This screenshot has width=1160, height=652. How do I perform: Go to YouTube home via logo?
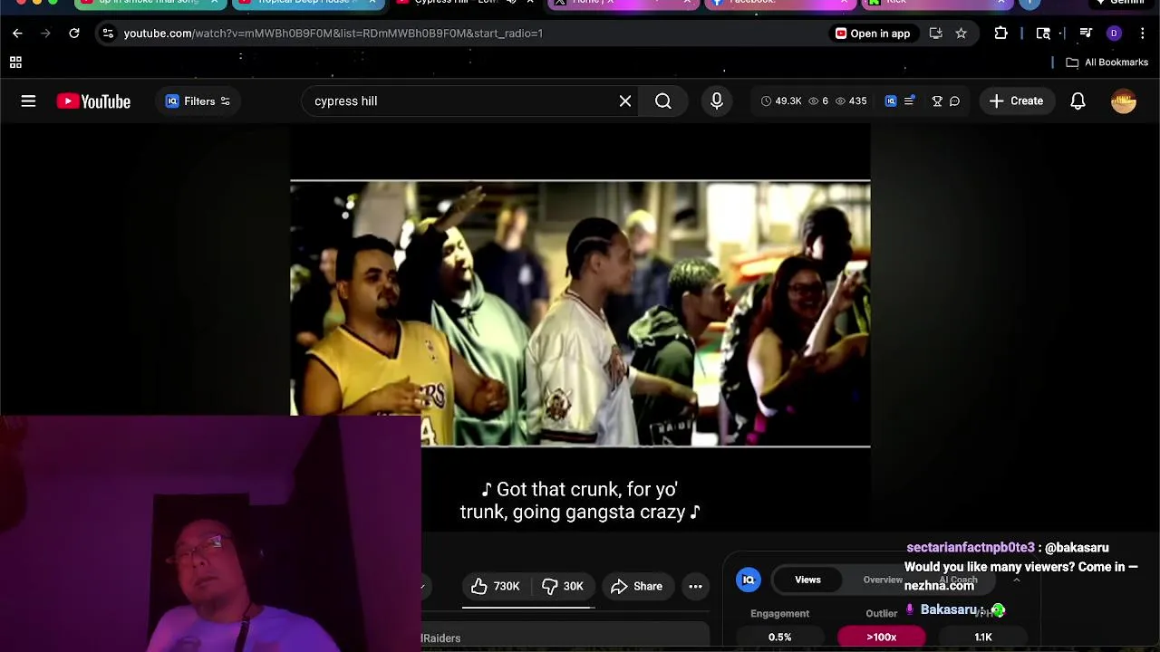[x=93, y=101]
